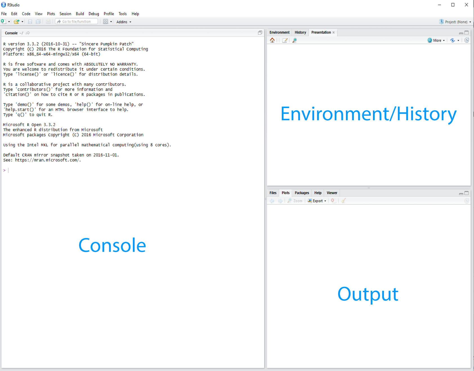Click the edit presentation pencil icon
Image resolution: width=474 pixels, height=371 pixels.
pyautogui.click(x=285, y=40)
